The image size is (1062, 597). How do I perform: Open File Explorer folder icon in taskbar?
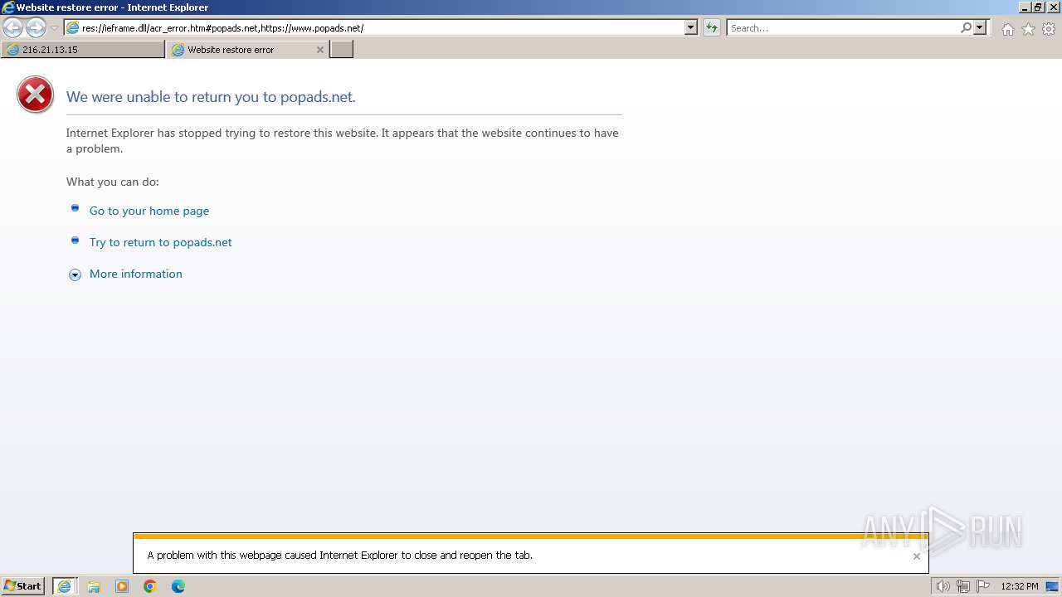point(94,586)
